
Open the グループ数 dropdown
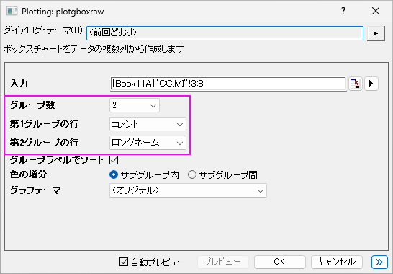point(135,105)
